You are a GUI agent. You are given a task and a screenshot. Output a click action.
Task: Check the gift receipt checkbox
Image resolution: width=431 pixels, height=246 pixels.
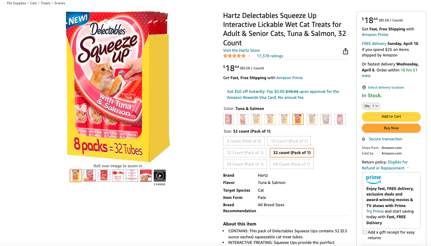point(365,232)
